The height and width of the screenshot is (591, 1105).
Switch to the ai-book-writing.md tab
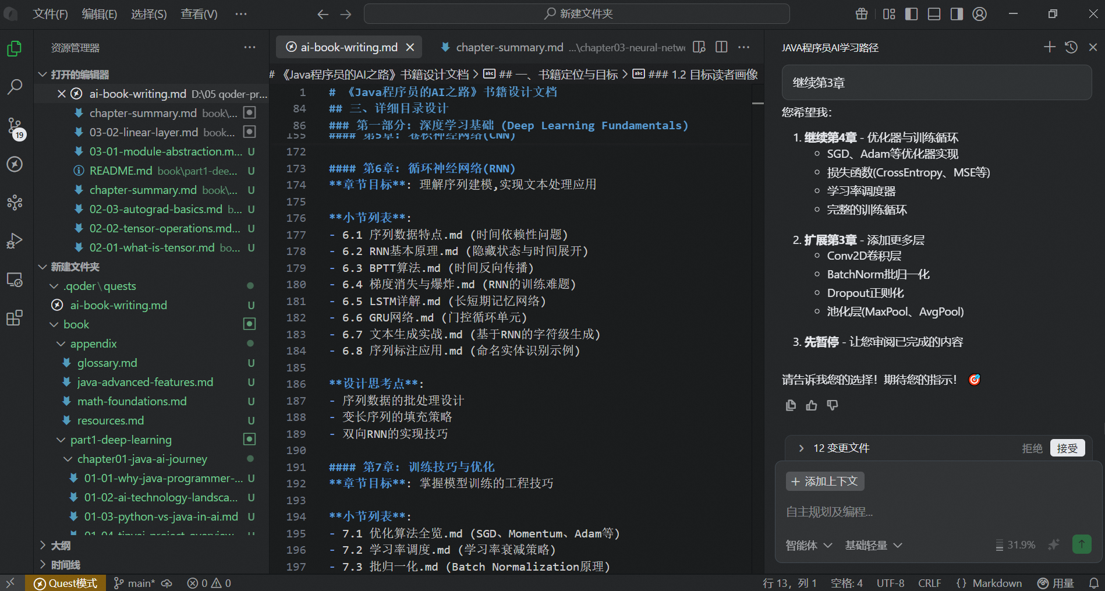click(x=349, y=47)
